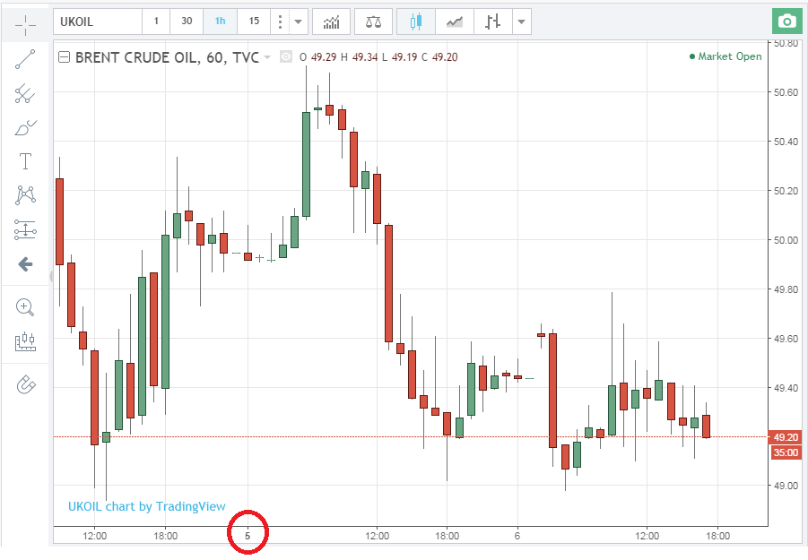Select the XABCD pattern tool
Viewport: 808px width, 560px height.
pyautogui.click(x=25, y=195)
